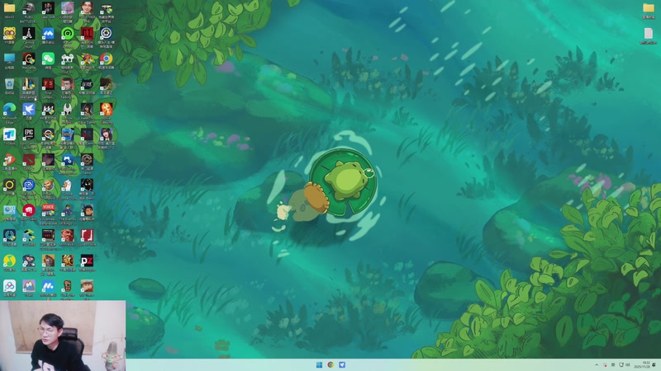The width and height of the screenshot is (661, 371).
Task: Open the notification bell in taskbar
Action: coord(654,364)
